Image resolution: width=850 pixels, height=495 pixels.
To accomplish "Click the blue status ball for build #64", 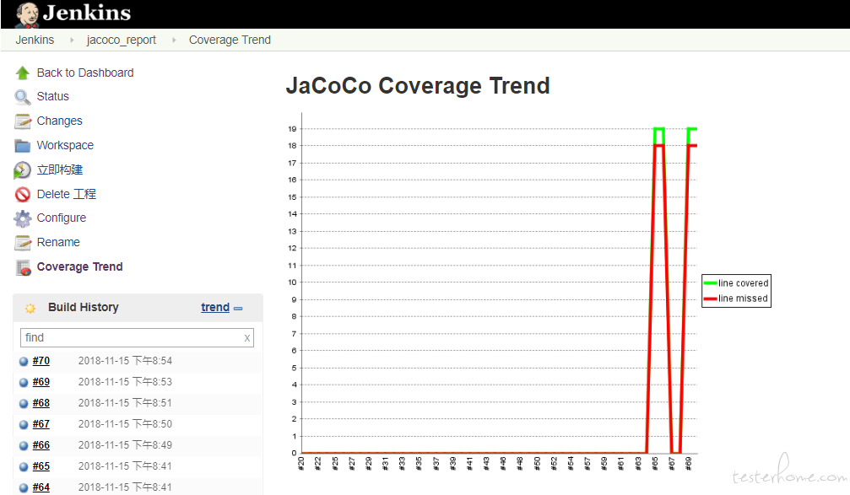I will click(x=24, y=488).
